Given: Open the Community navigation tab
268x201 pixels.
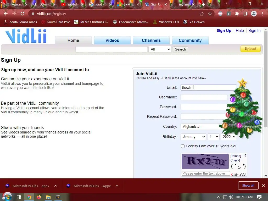Looking at the screenshot, I should pyautogui.click(x=190, y=40).
